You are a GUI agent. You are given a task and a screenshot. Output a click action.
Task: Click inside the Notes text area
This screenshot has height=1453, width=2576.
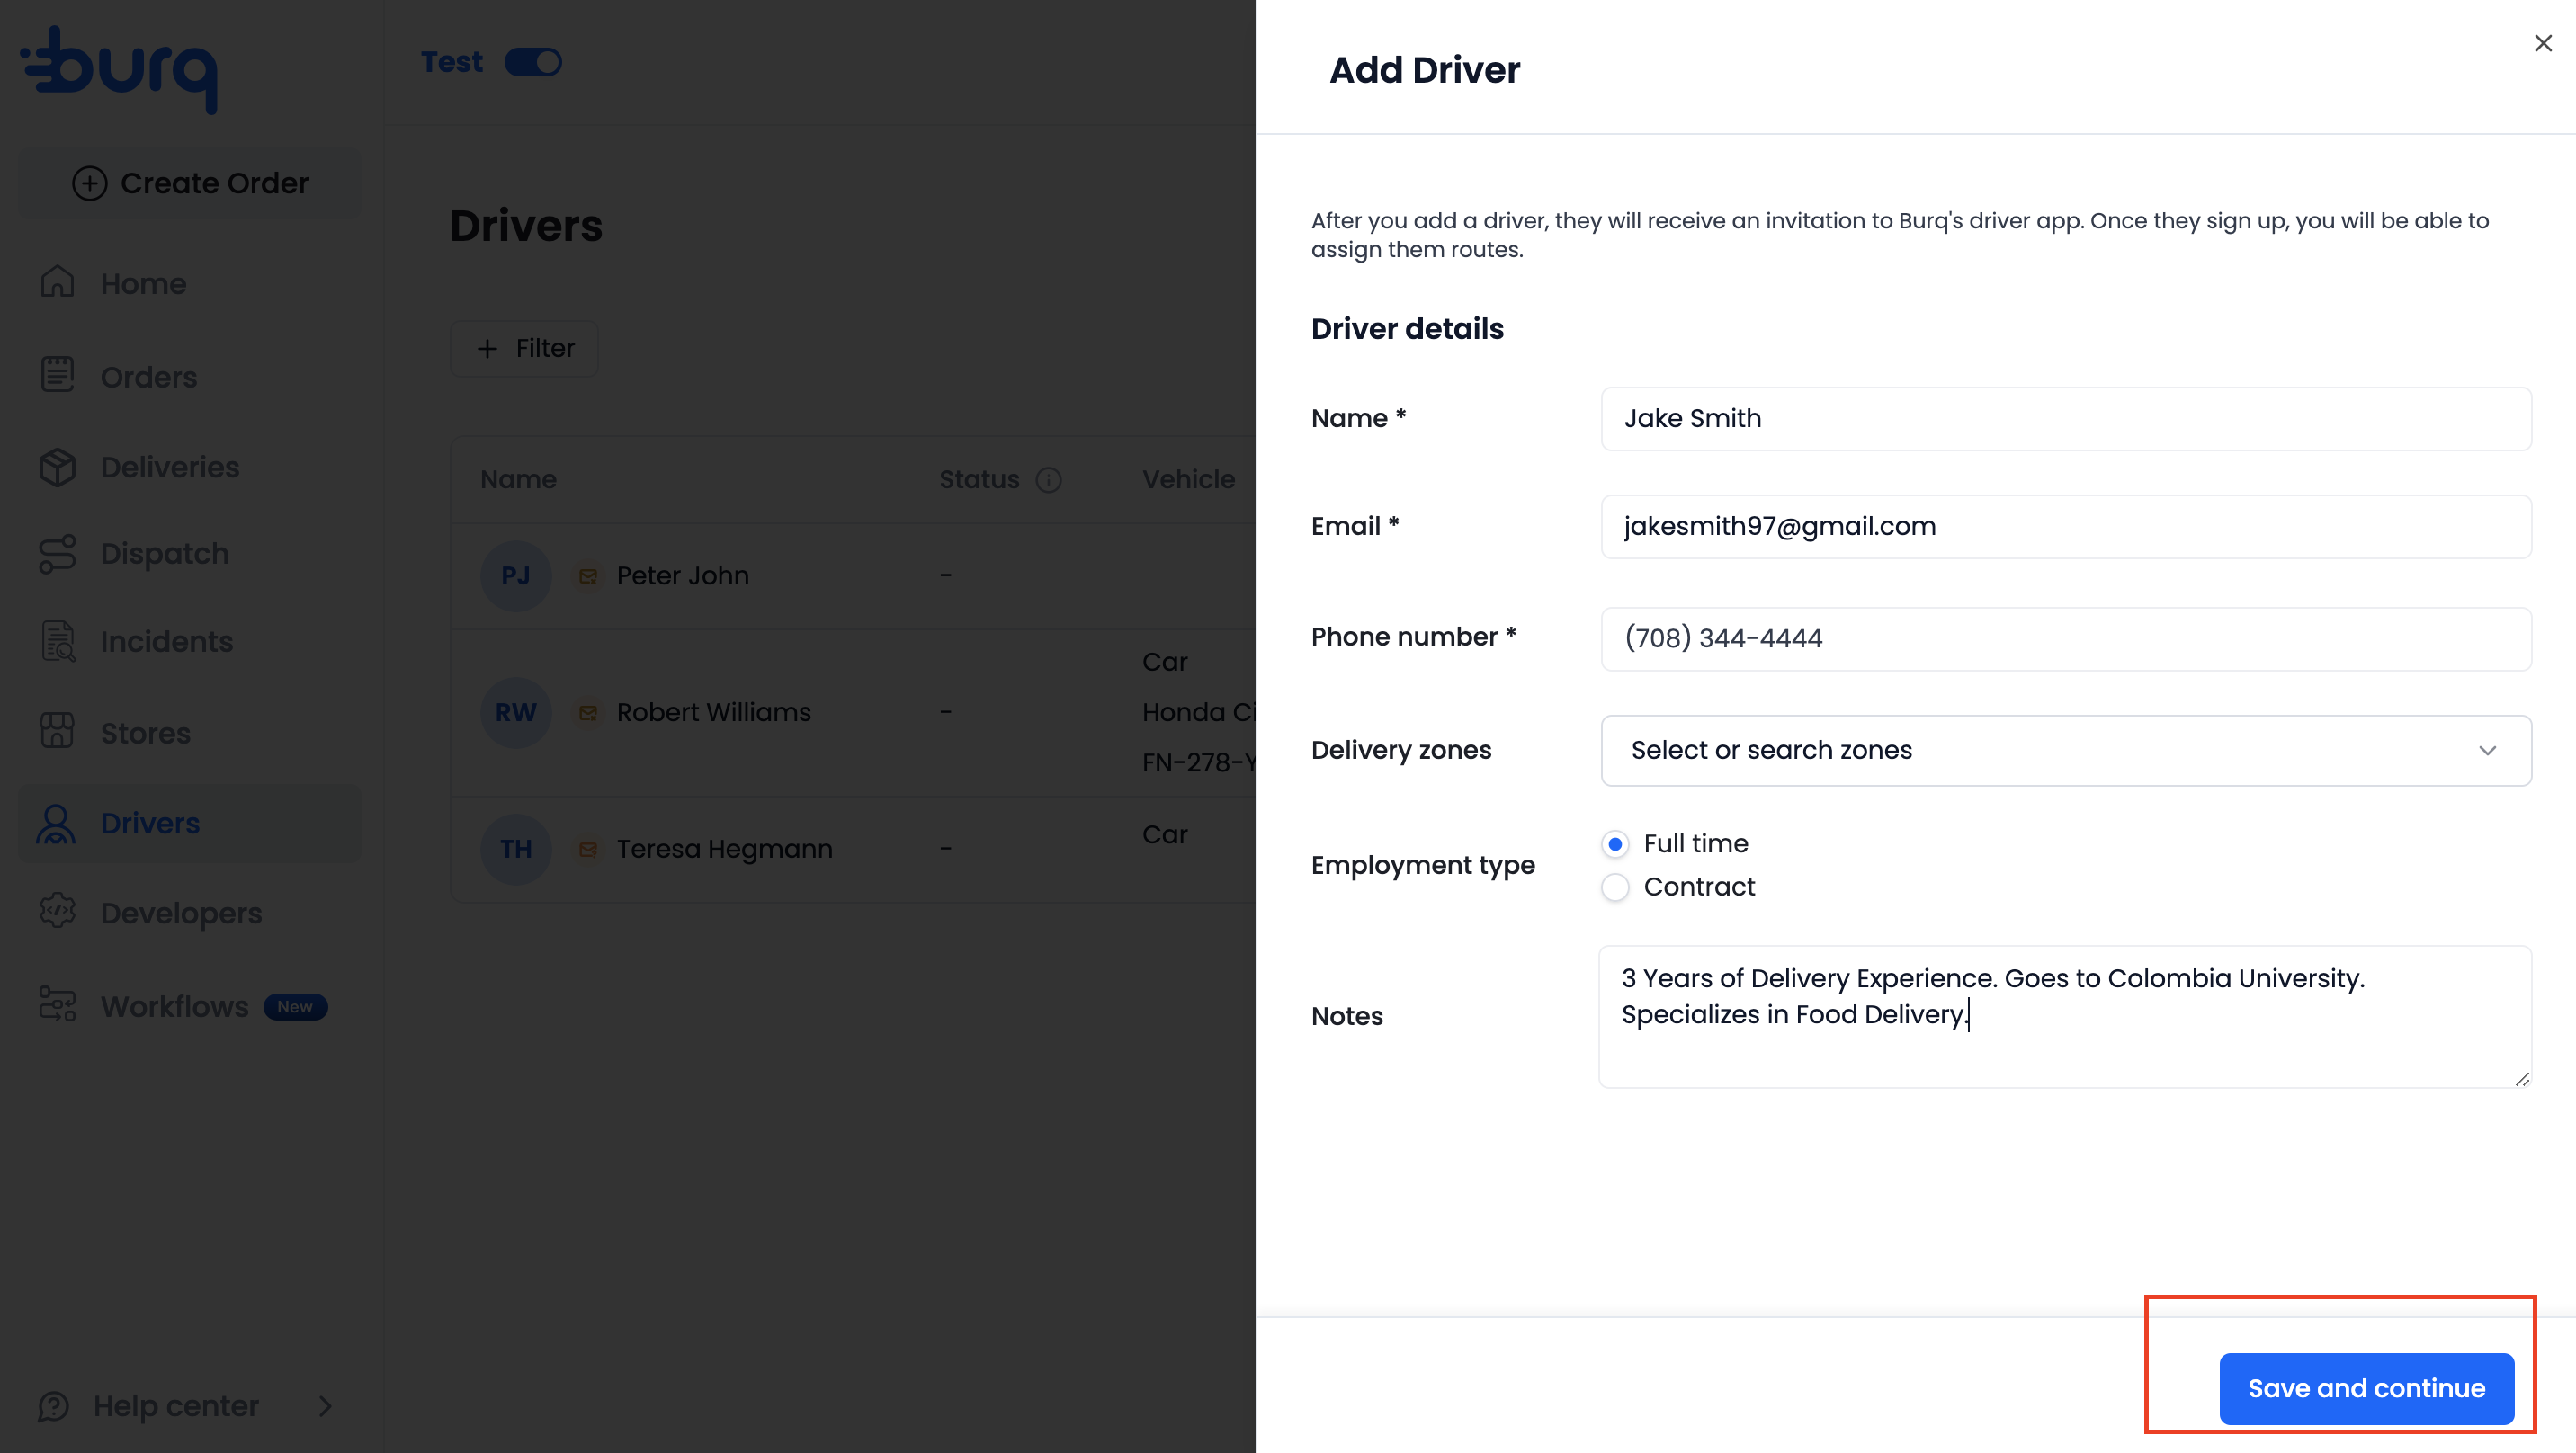coord(2065,1017)
